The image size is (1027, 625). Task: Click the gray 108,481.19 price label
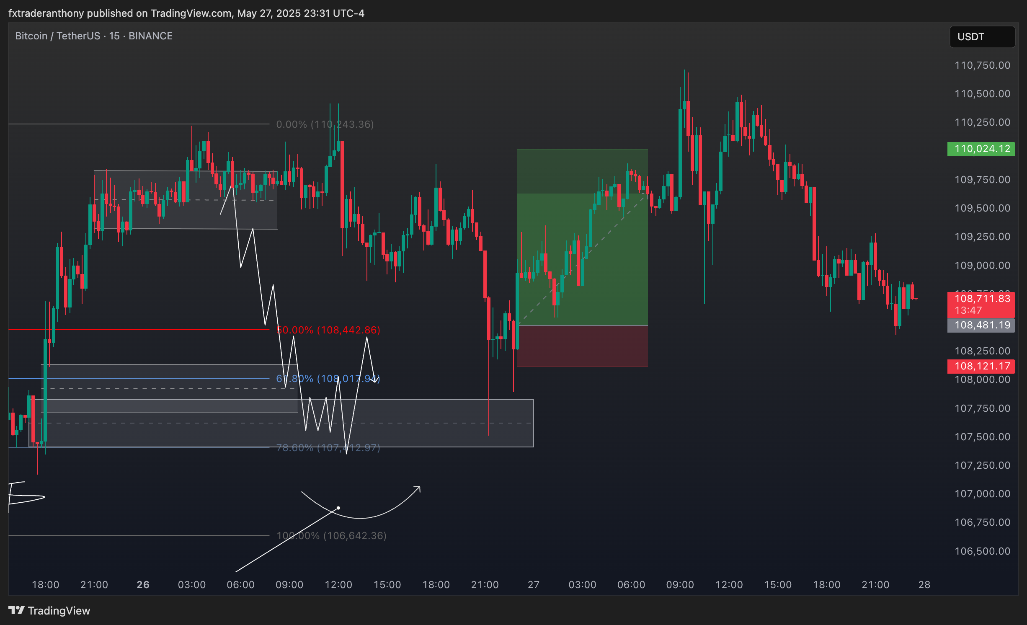[981, 325]
